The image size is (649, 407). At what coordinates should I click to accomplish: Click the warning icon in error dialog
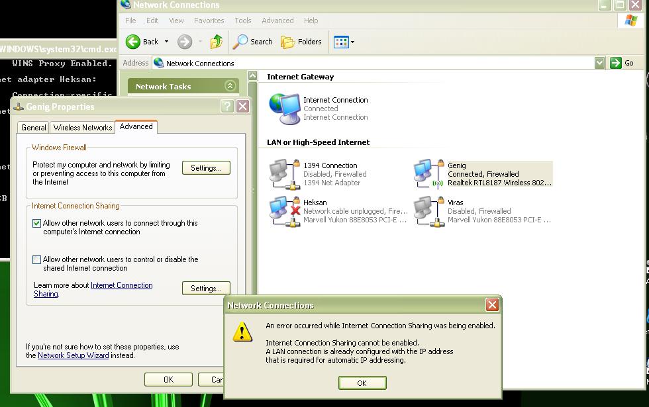click(x=242, y=332)
